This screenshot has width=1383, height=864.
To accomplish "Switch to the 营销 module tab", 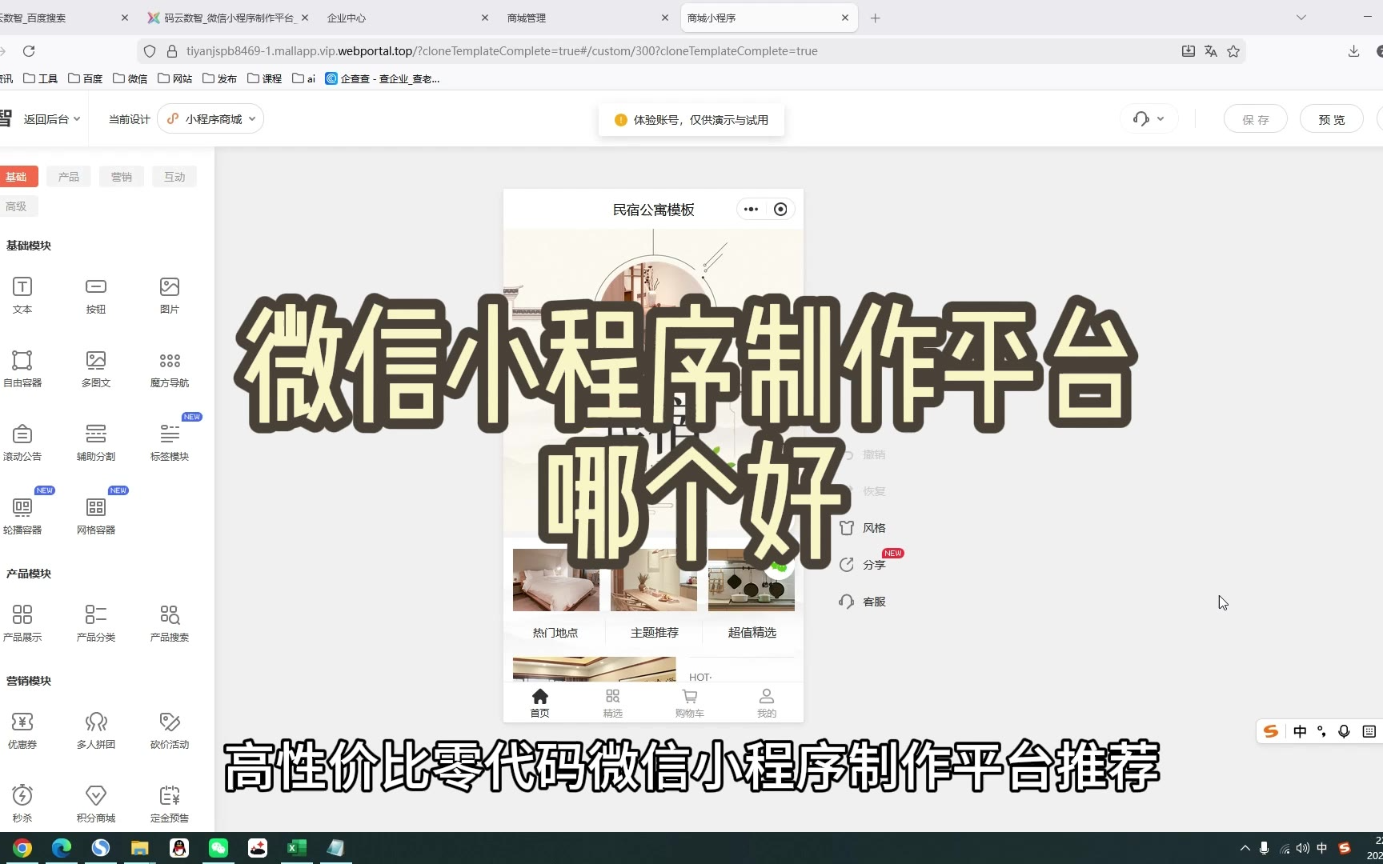I will click(122, 177).
